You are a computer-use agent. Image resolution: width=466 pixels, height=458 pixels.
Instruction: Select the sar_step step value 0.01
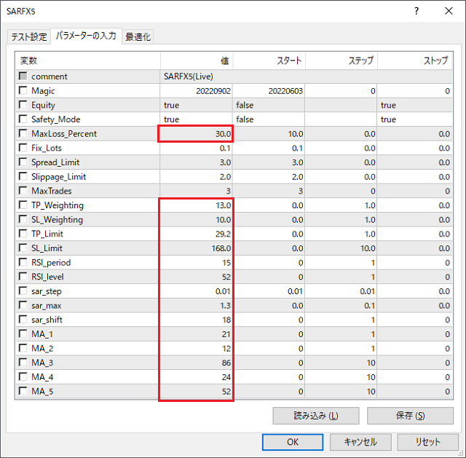click(x=367, y=291)
